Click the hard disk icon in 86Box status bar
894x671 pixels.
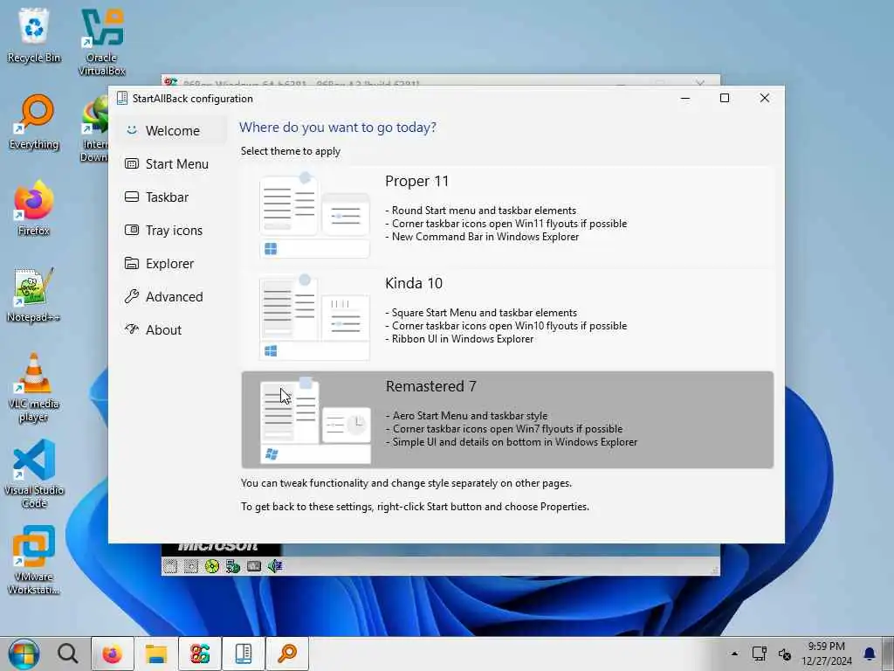click(x=254, y=566)
